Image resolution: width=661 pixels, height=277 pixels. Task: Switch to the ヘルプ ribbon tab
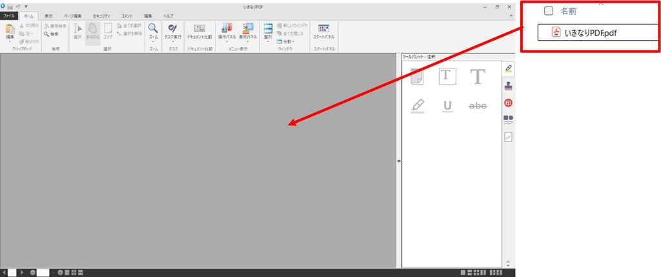point(168,16)
